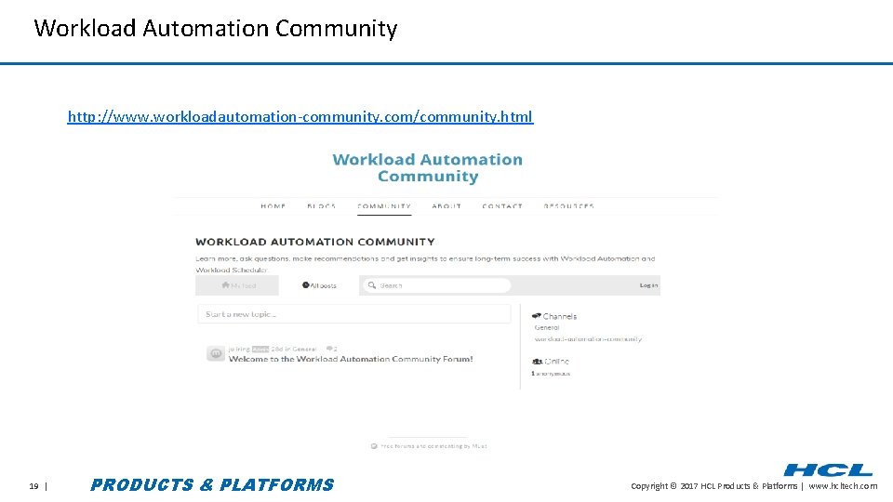Focus the forum Search field
893x502 pixels.
coord(436,285)
